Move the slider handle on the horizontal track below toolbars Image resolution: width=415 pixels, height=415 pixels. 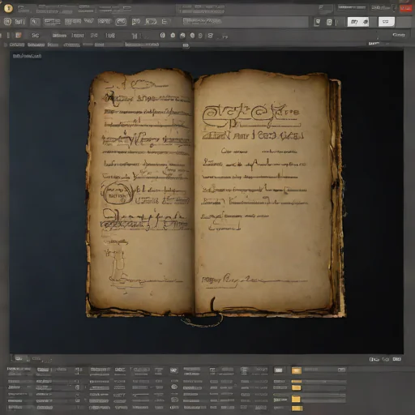pyautogui.click(x=186, y=45)
